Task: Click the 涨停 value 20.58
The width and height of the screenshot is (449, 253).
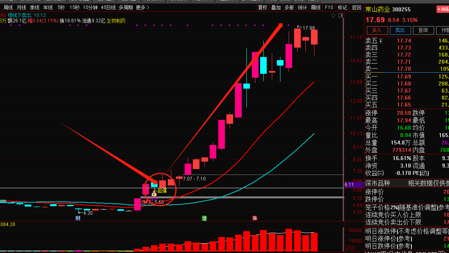Action: coord(404,113)
